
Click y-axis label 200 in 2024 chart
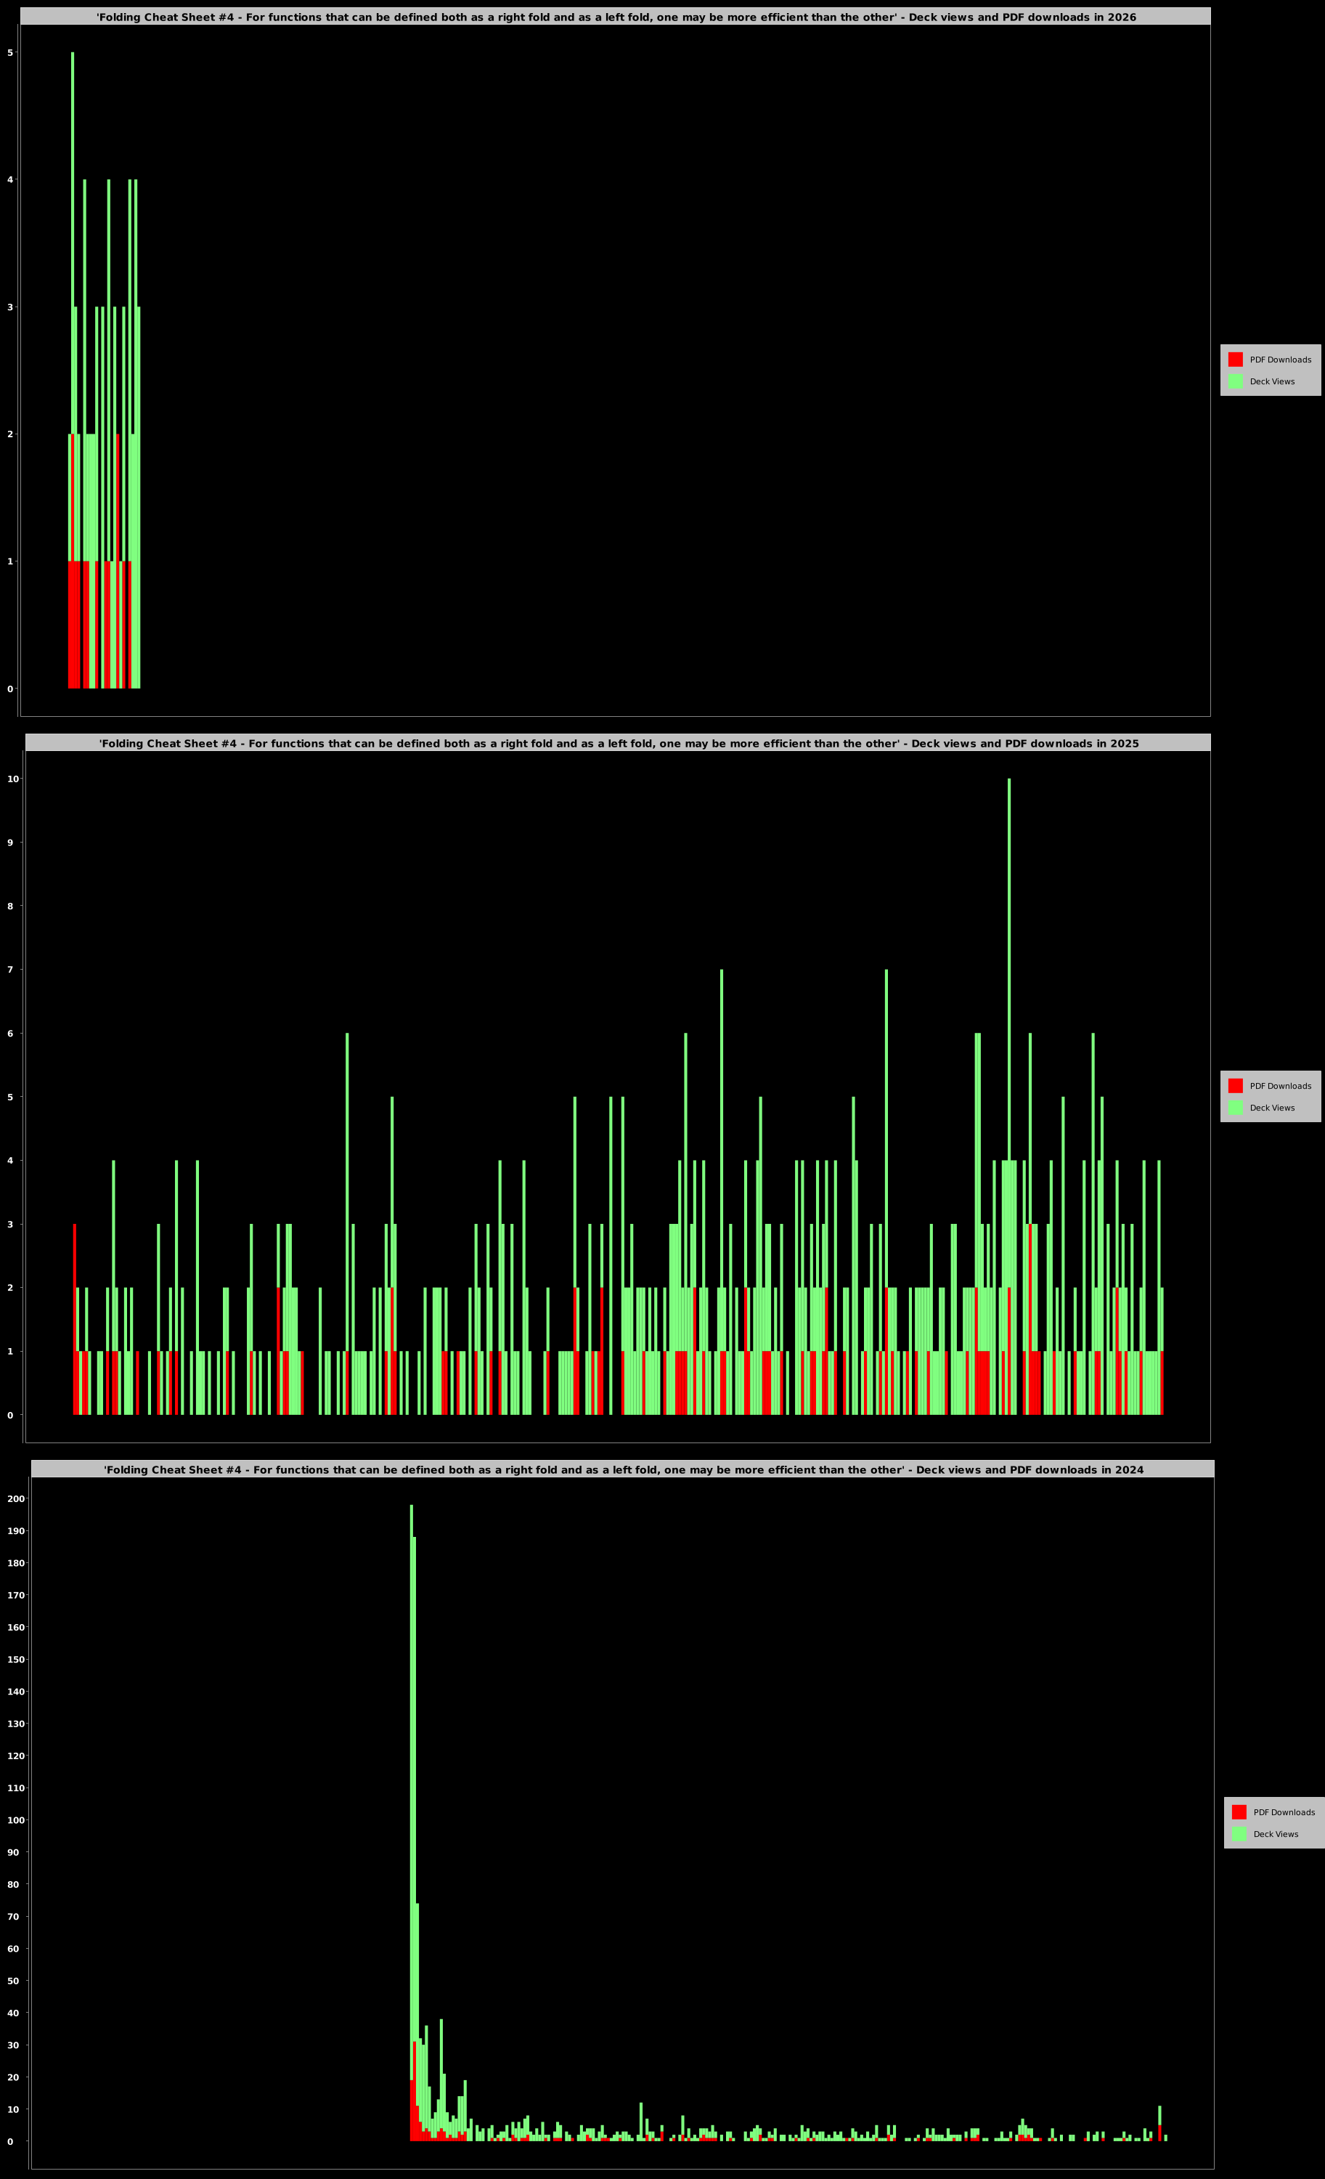(x=16, y=1499)
